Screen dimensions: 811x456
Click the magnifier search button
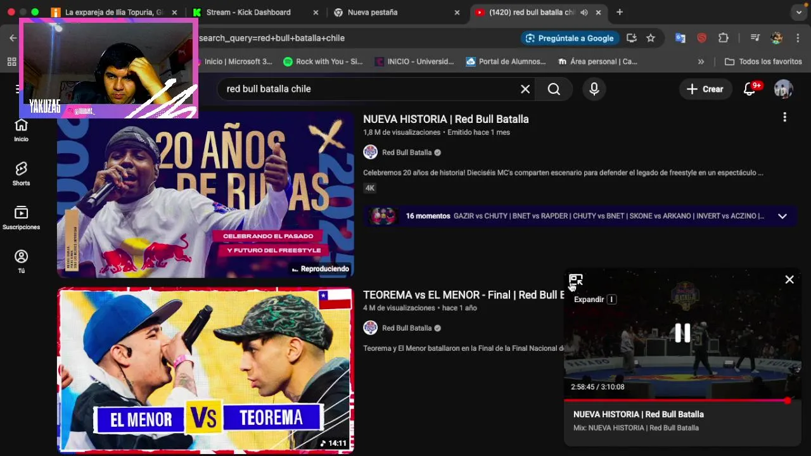point(554,89)
